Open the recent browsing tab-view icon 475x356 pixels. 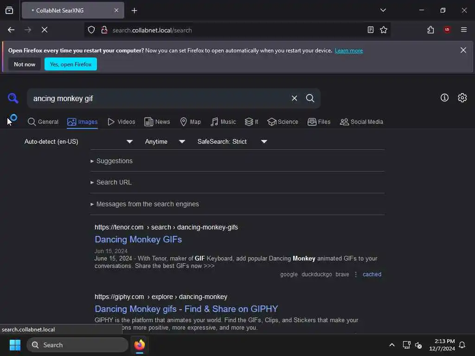[9, 10]
